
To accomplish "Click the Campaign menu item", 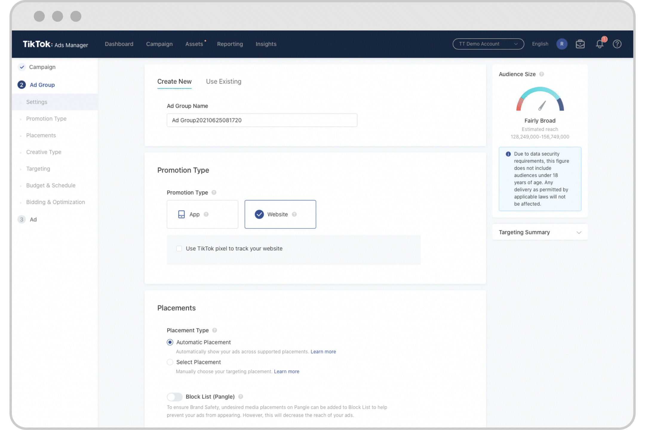I will 159,44.
